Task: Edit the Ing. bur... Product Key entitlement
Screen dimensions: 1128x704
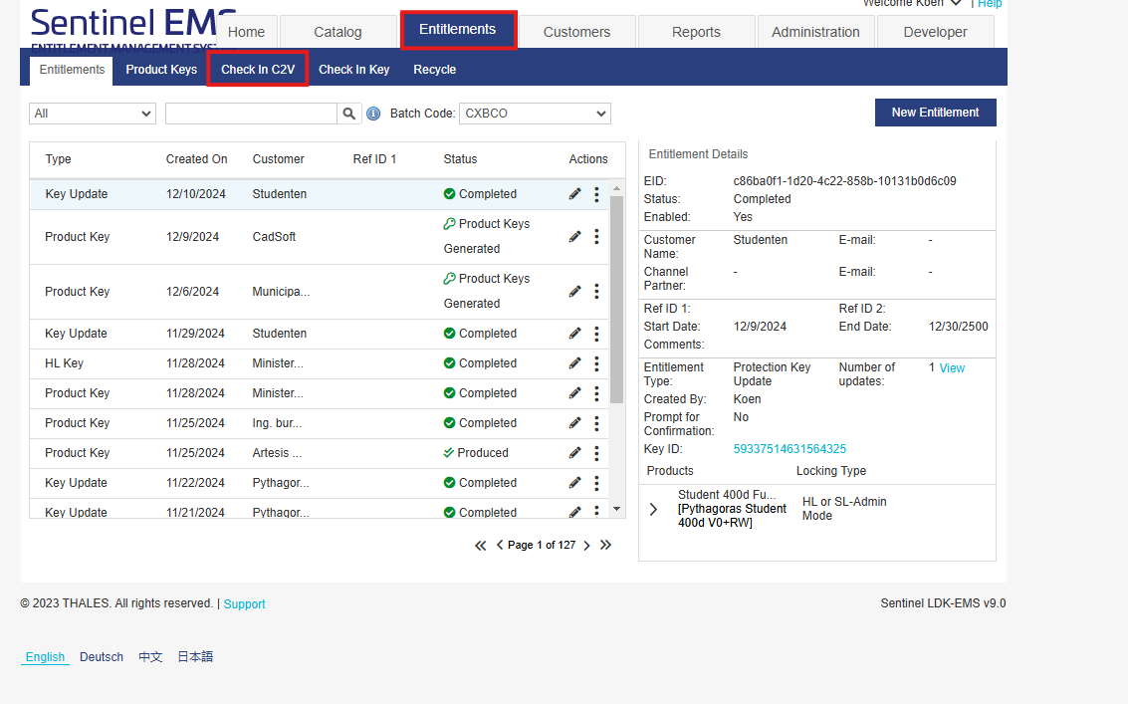Action: [x=574, y=422]
